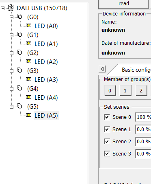Click the G2 group icon
Image resolution: width=151 pixels, height=184 pixels.
pyautogui.click(x=19, y=52)
